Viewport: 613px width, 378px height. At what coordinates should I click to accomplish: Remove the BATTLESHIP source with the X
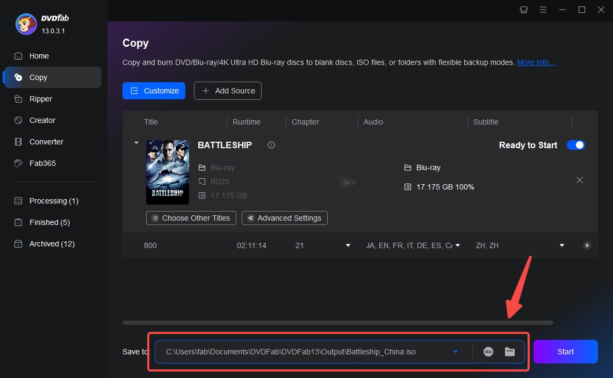[580, 180]
